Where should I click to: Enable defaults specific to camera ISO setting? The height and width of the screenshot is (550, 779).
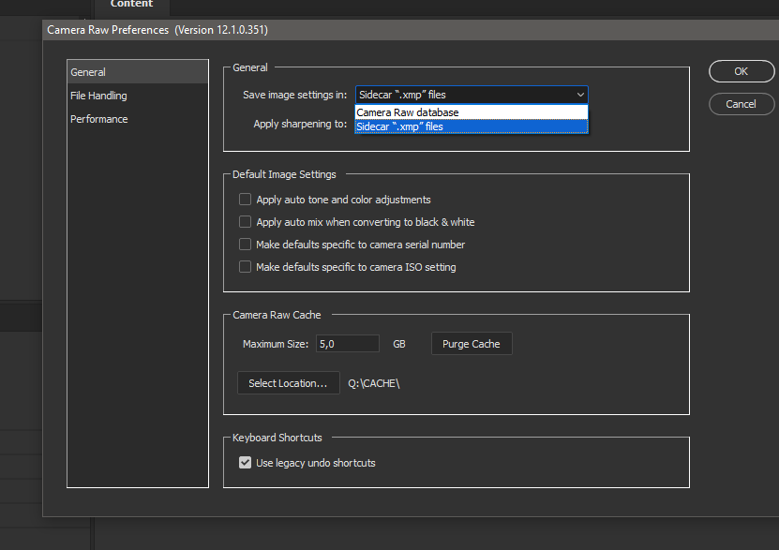point(245,267)
